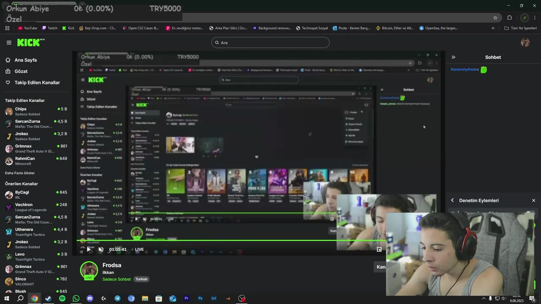Open OBS Studio from the taskbar
The width and height of the screenshot is (541, 304).
coord(242,299)
